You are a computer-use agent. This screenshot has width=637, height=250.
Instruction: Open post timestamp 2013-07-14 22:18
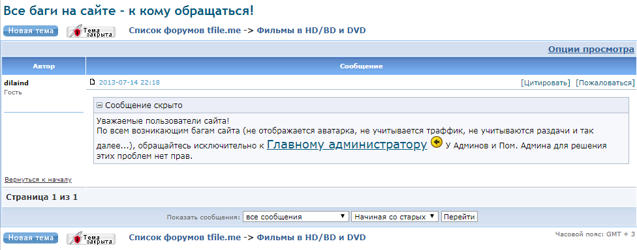pos(129,83)
